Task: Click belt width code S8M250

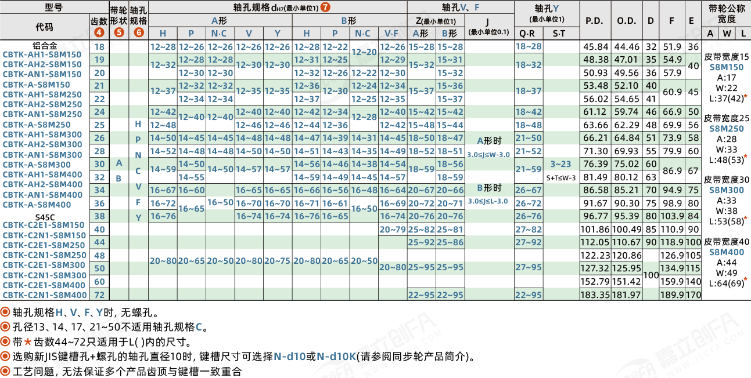Action: coord(726,129)
